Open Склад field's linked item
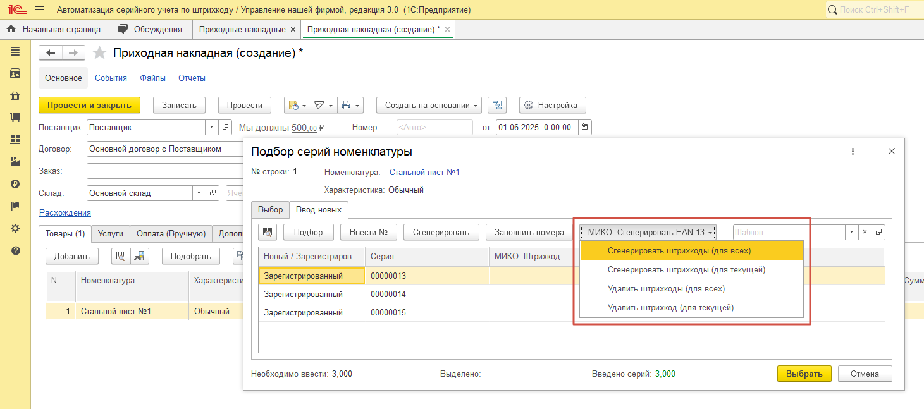The height and width of the screenshot is (409, 924). 213,193
